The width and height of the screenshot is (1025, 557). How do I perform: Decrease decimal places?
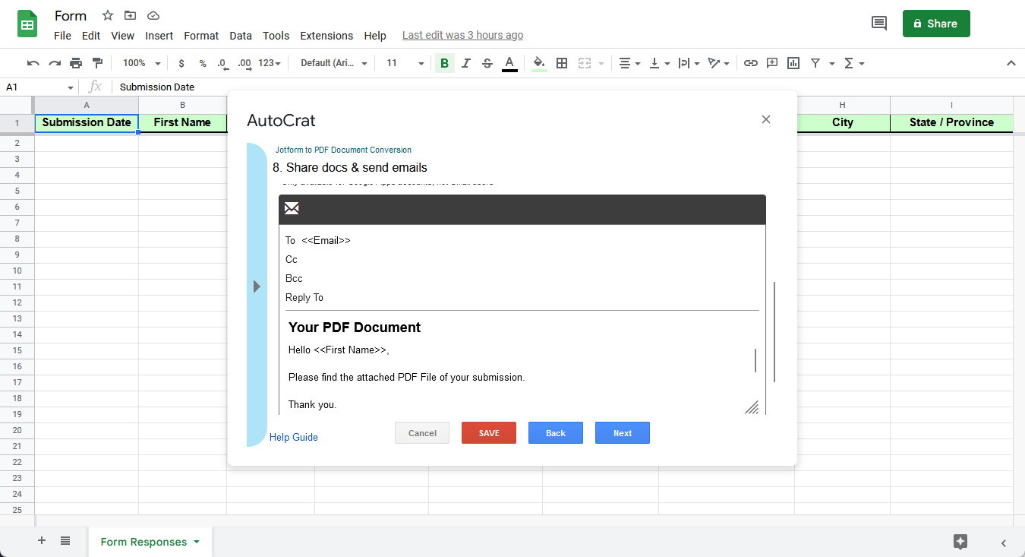click(x=222, y=63)
